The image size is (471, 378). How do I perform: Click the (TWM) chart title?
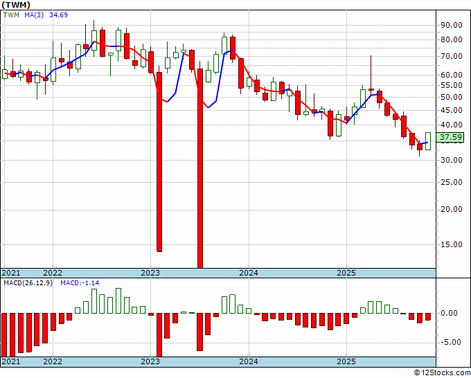click(x=16, y=5)
